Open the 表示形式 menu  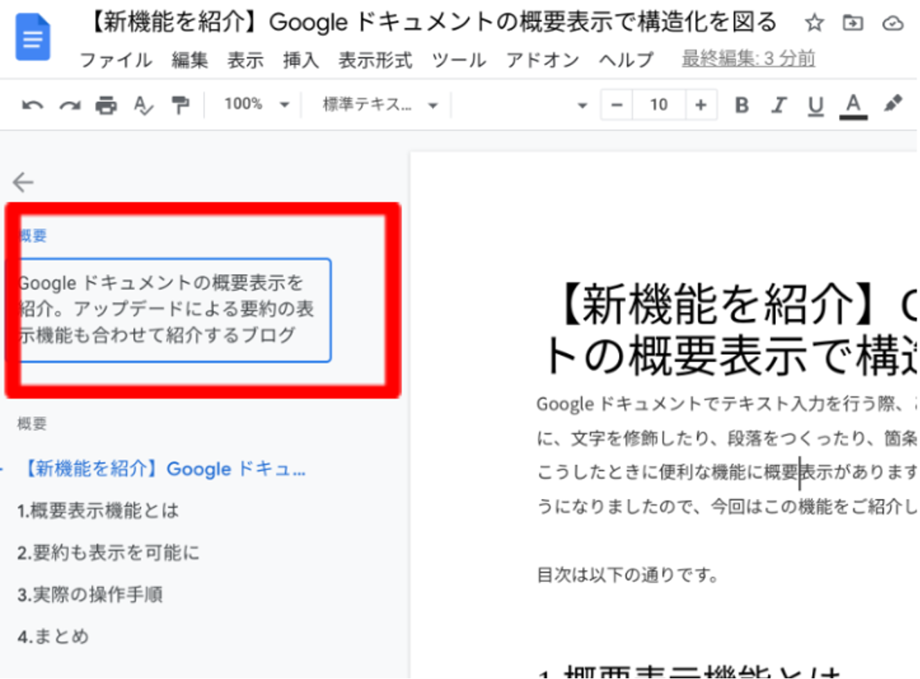[375, 60]
